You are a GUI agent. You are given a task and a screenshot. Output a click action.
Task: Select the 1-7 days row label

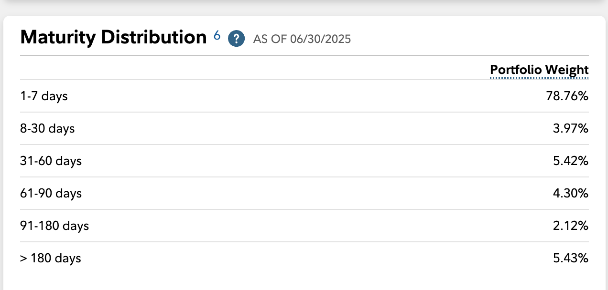(44, 96)
